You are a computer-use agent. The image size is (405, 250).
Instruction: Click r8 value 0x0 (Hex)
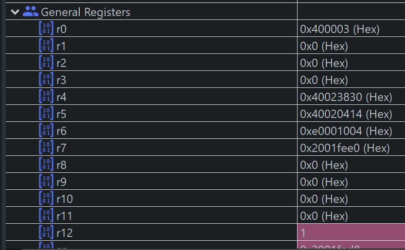[324, 165]
